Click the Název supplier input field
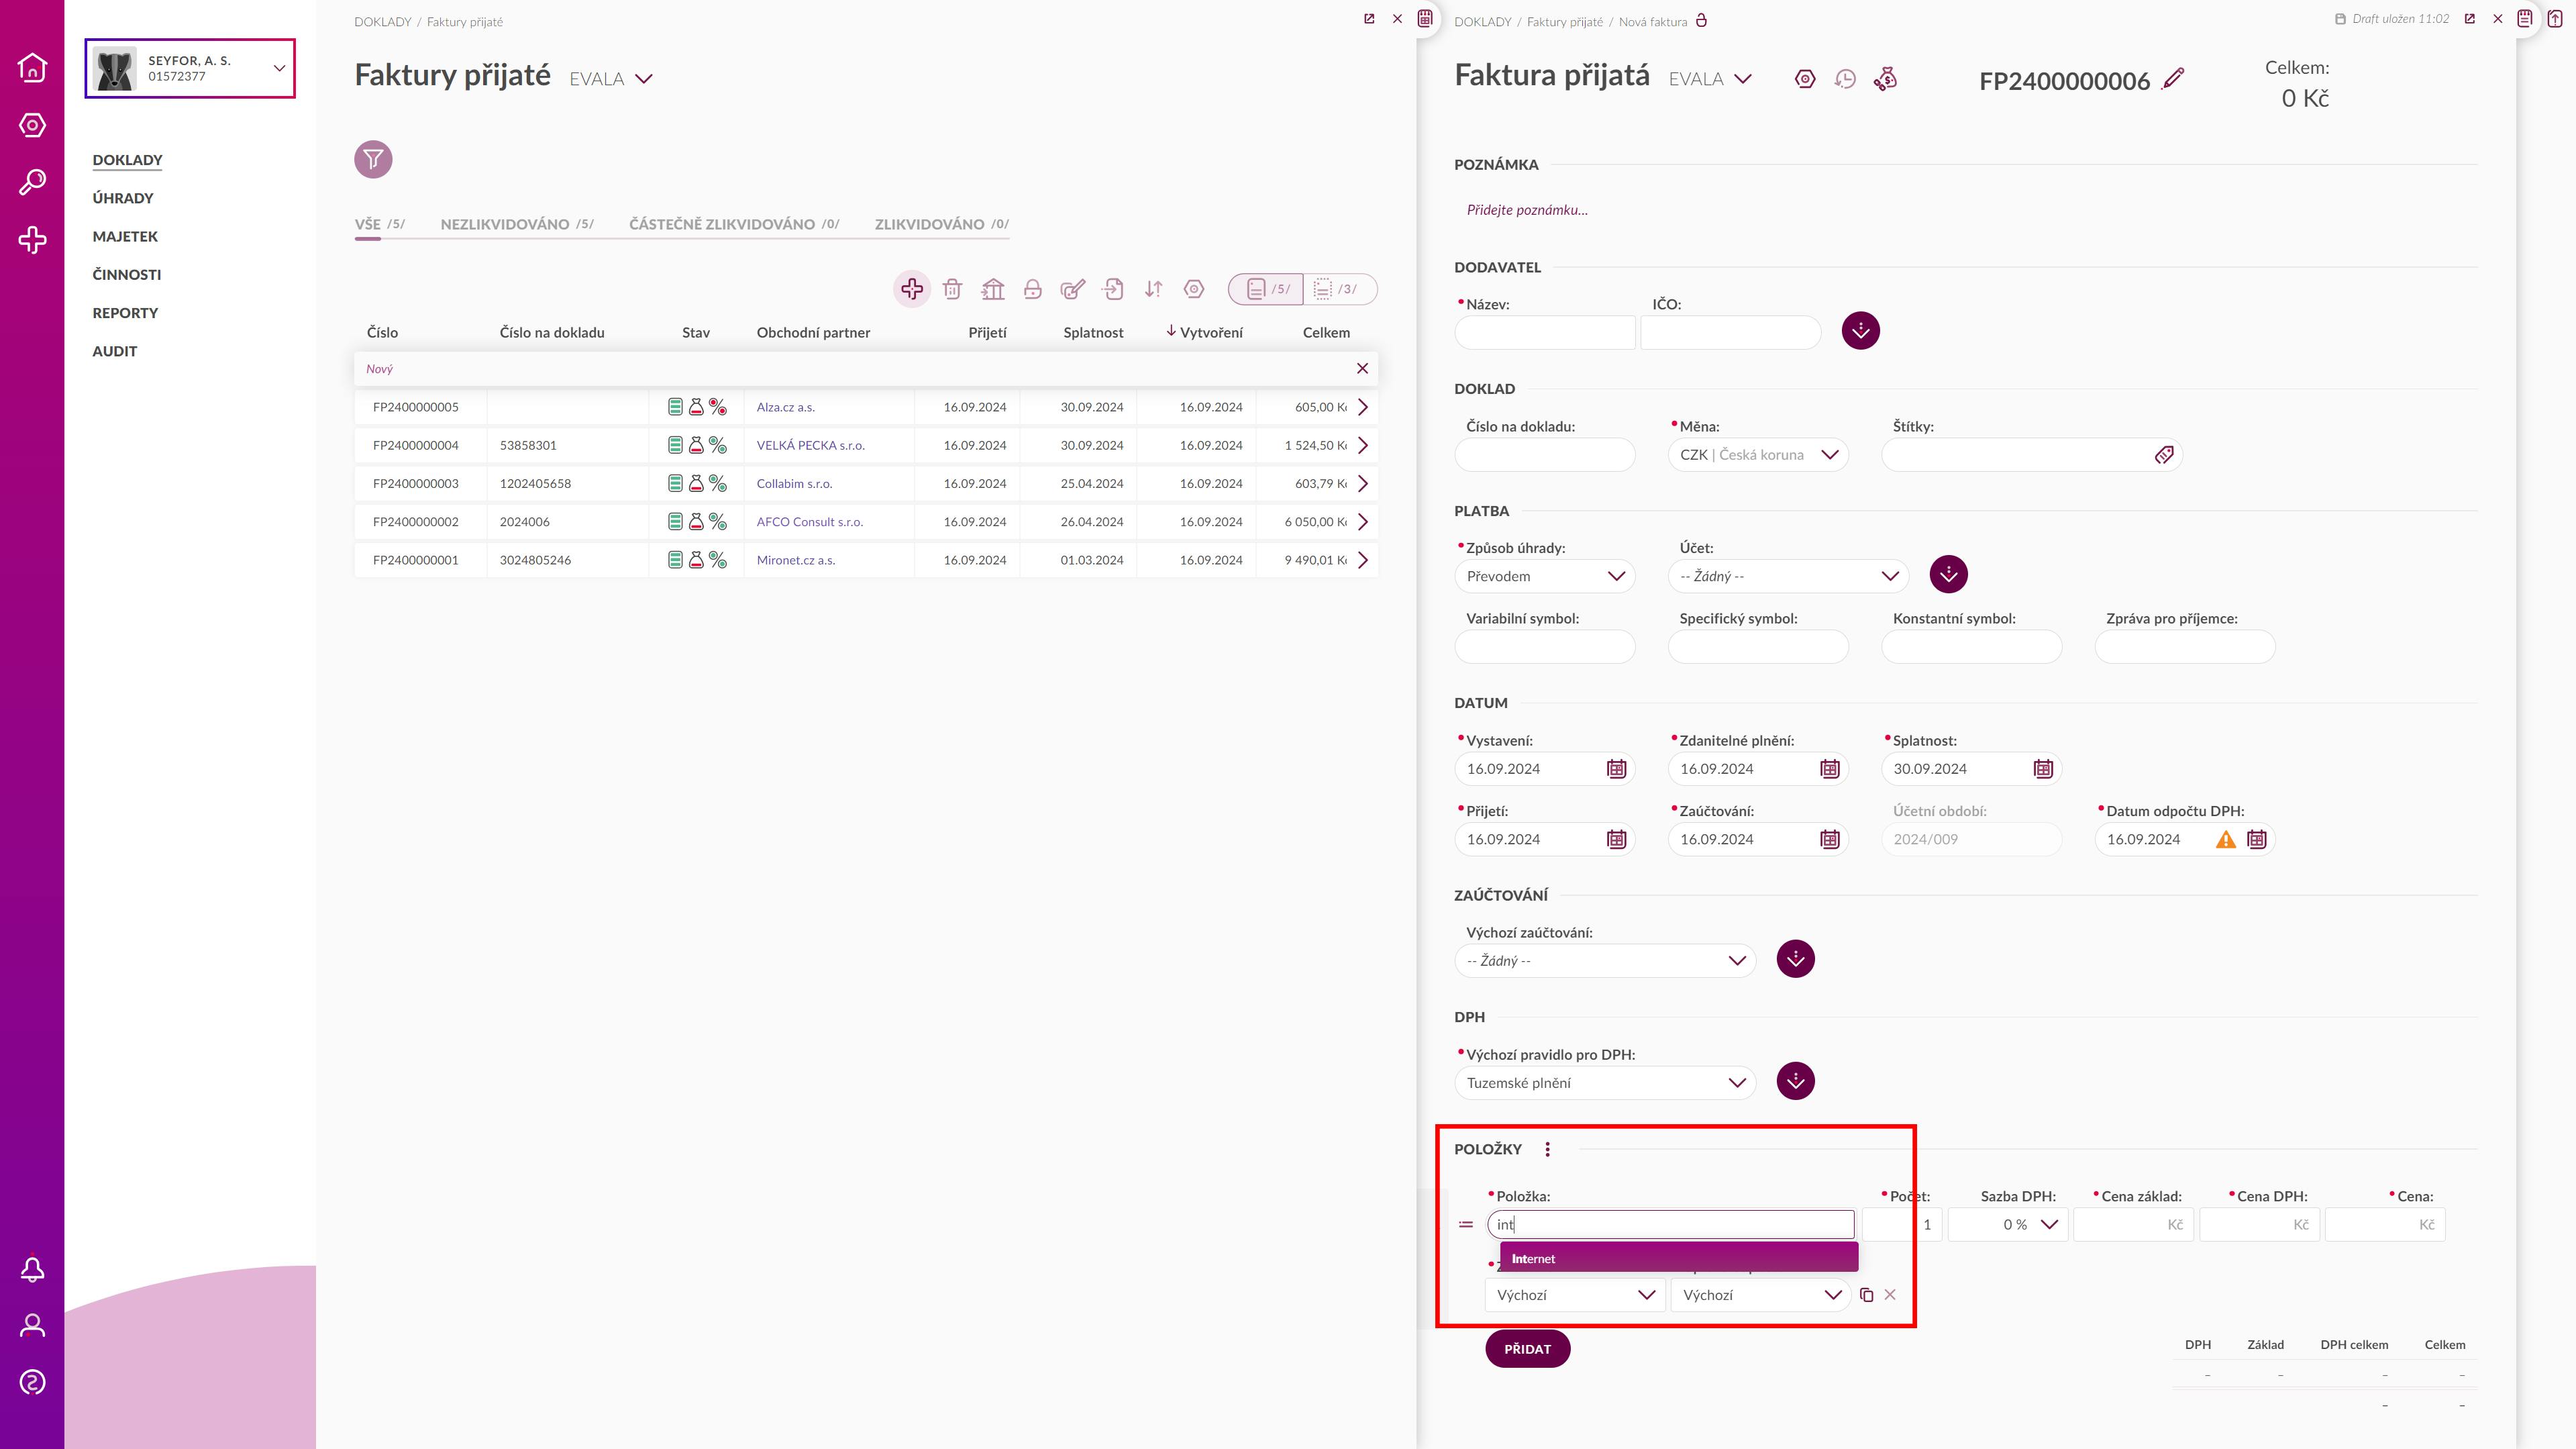 point(1545,333)
